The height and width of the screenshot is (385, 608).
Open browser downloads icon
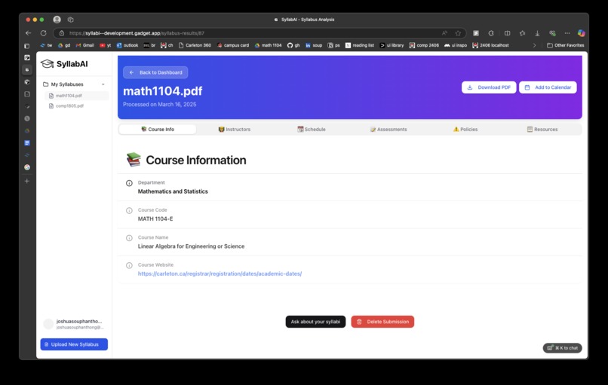(x=537, y=33)
